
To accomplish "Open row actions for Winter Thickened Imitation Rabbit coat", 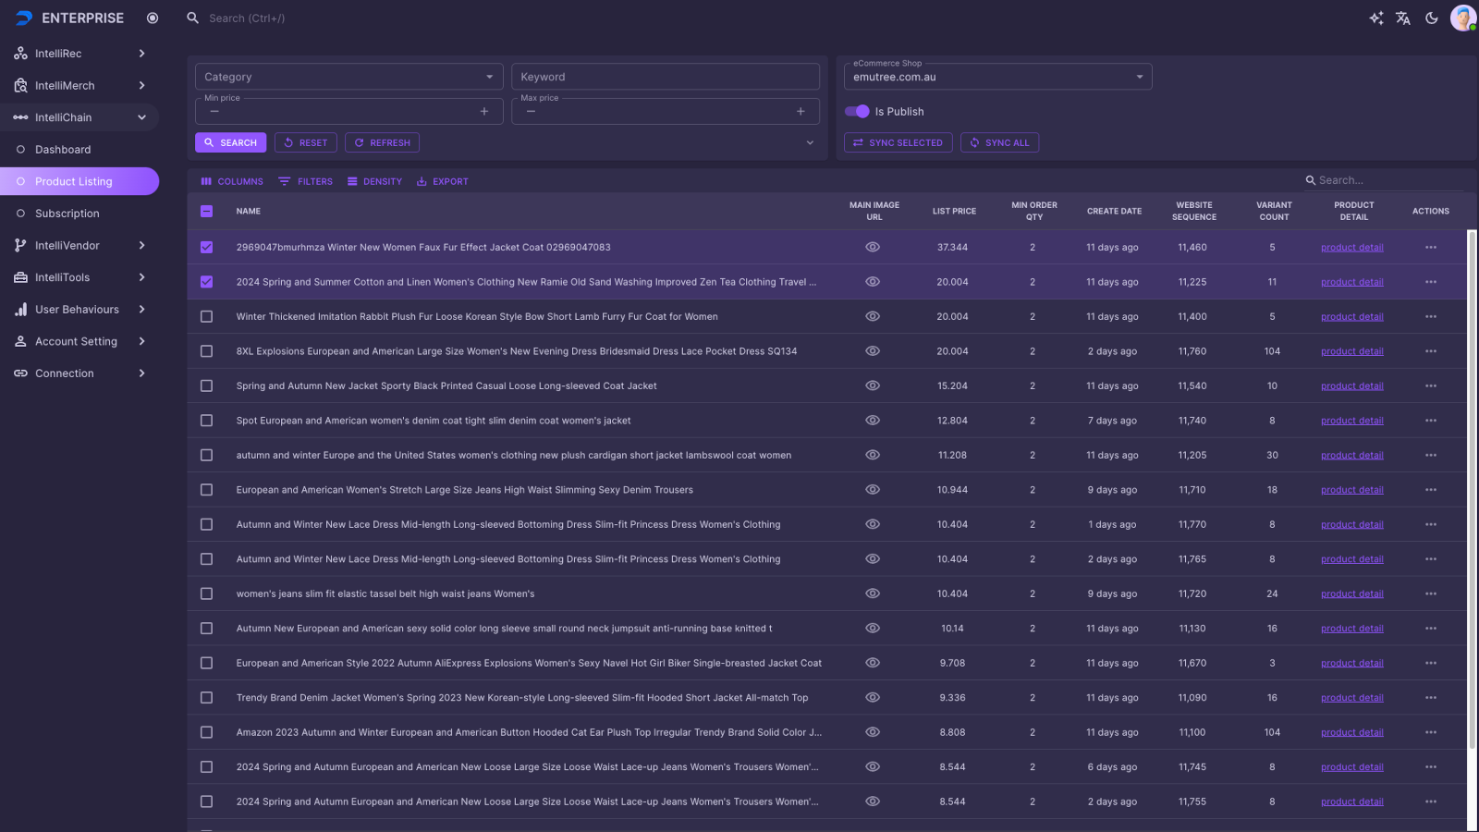I will [1431, 317].
